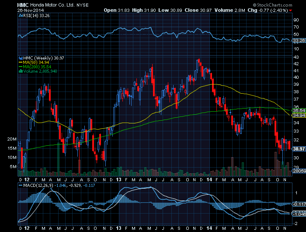This screenshot has width=306, height=232.
Task: Click the HMC (Weekly) candlestick legend icon
Action: click(x=21, y=58)
